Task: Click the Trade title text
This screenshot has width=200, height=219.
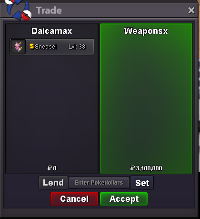Action: tap(49, 10)
